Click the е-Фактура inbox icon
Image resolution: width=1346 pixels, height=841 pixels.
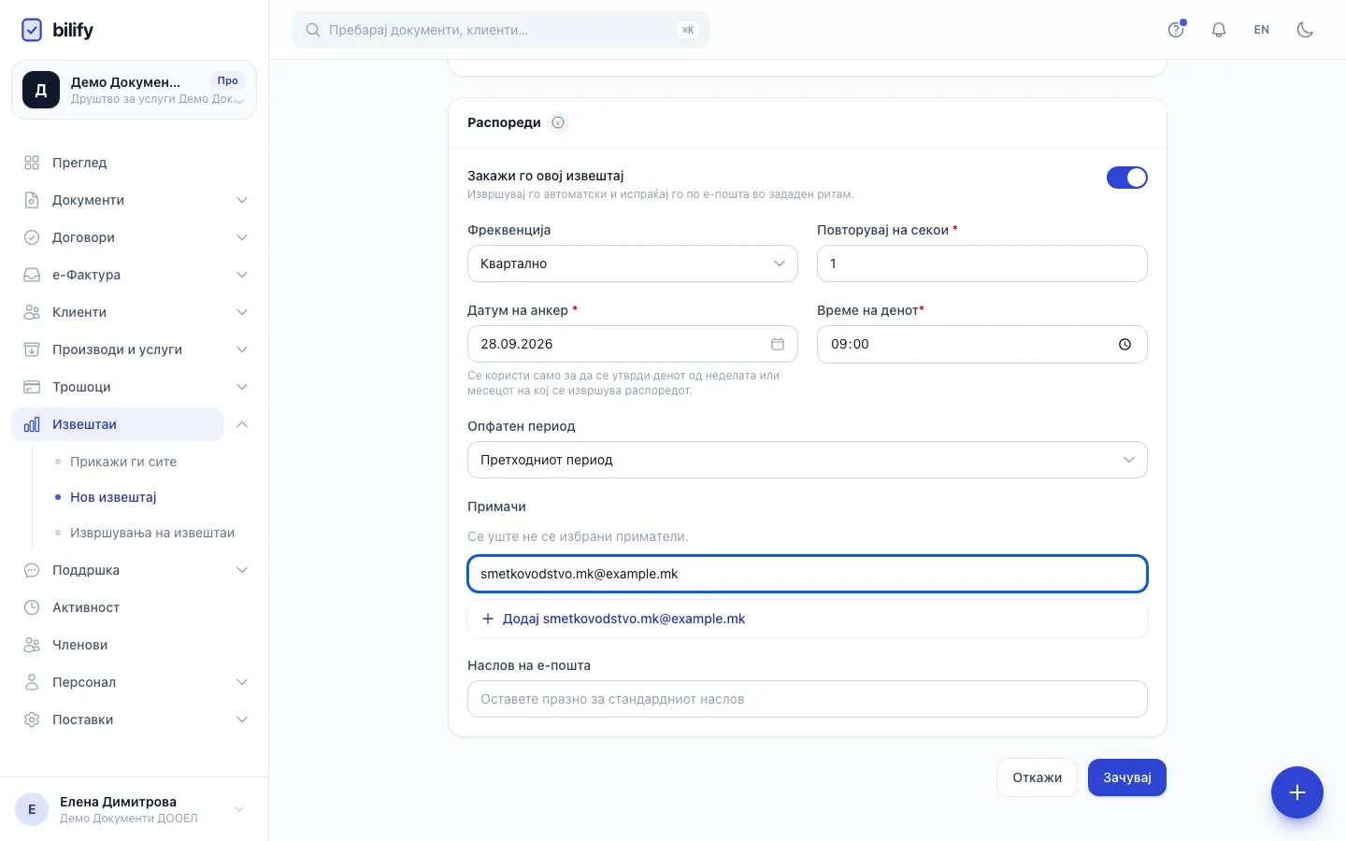[32, 275]
